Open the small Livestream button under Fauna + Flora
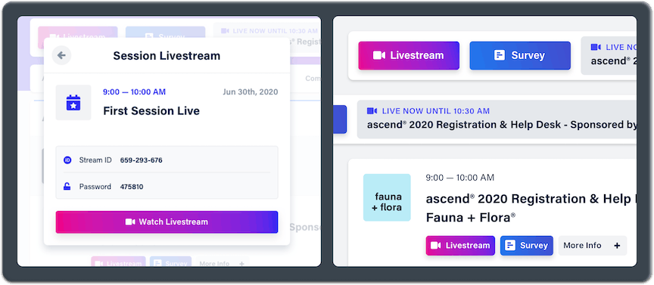The image size is (654, 285). point(460,246)
